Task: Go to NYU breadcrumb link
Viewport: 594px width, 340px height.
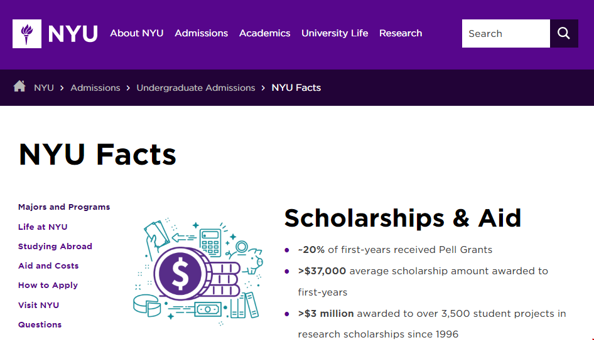Action: point(44,88)
